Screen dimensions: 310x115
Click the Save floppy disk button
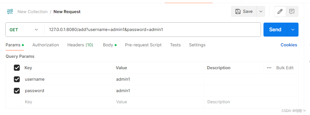pos(244,11)
